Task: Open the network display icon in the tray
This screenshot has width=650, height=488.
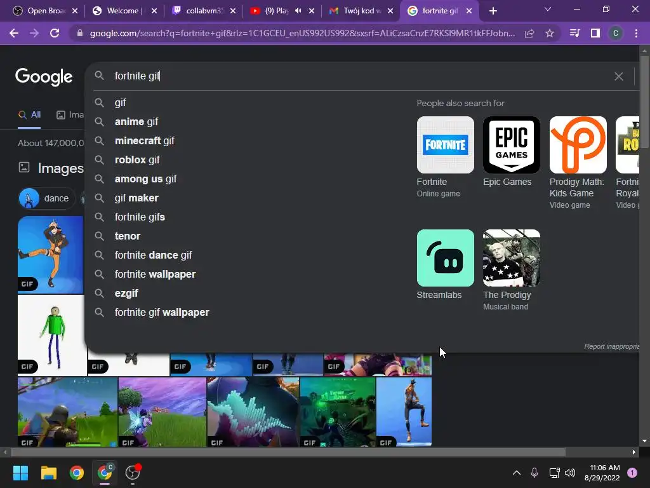Action: [554, 473]
